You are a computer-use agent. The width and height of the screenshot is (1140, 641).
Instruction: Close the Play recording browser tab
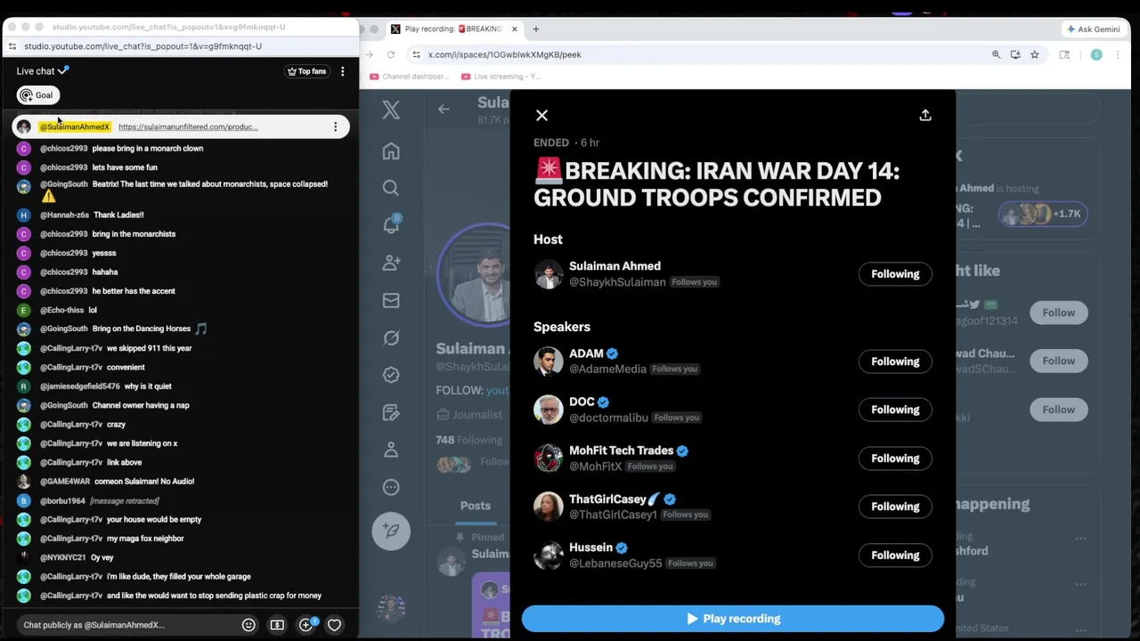coord(514,29)
